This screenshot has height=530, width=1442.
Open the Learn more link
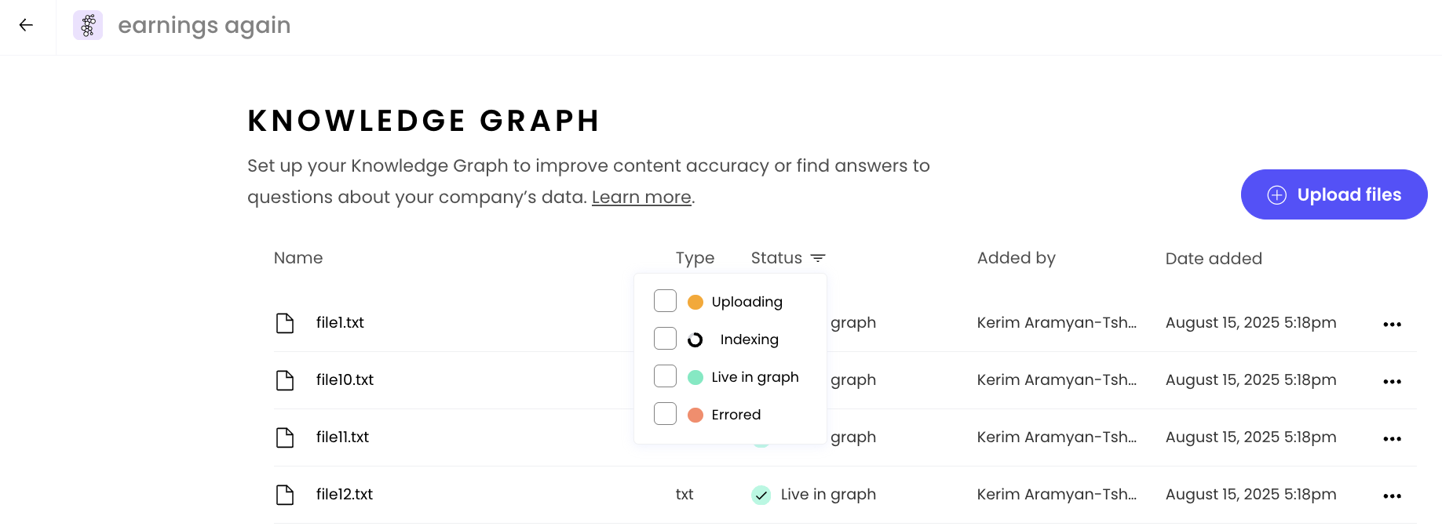click(x=641, y=197)
